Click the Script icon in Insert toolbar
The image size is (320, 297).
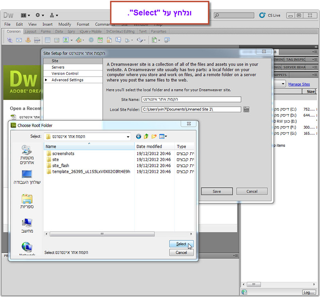coord(140,40)
